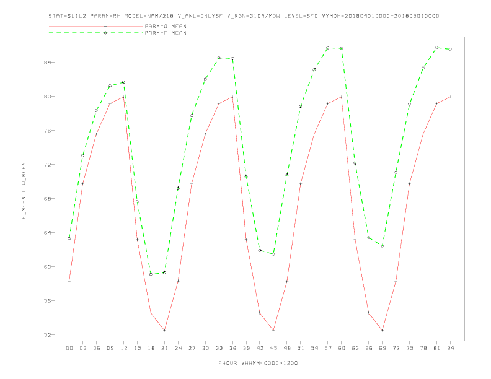This screenshot has width=491, height=379.
Task: Click y-axis tick label 80
Action: (47, 97)
